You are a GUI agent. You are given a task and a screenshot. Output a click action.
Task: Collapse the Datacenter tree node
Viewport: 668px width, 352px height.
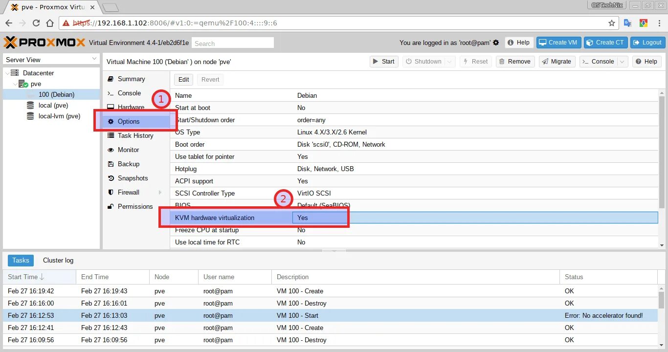[x=6, y=73]
